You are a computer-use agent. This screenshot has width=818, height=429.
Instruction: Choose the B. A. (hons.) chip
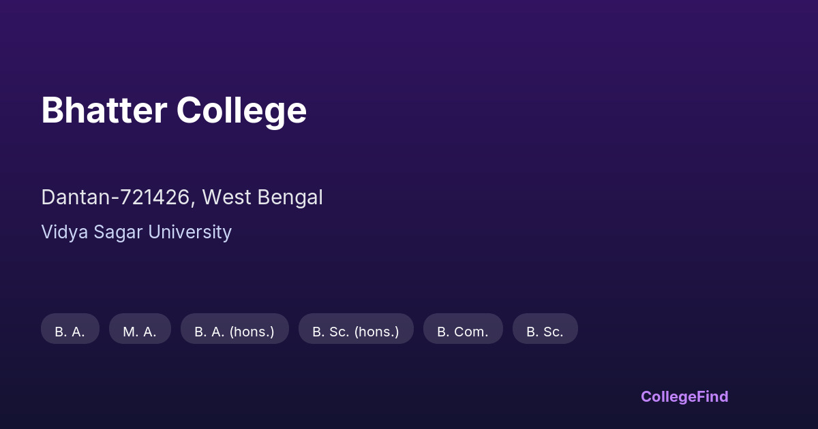coord(234,332)
